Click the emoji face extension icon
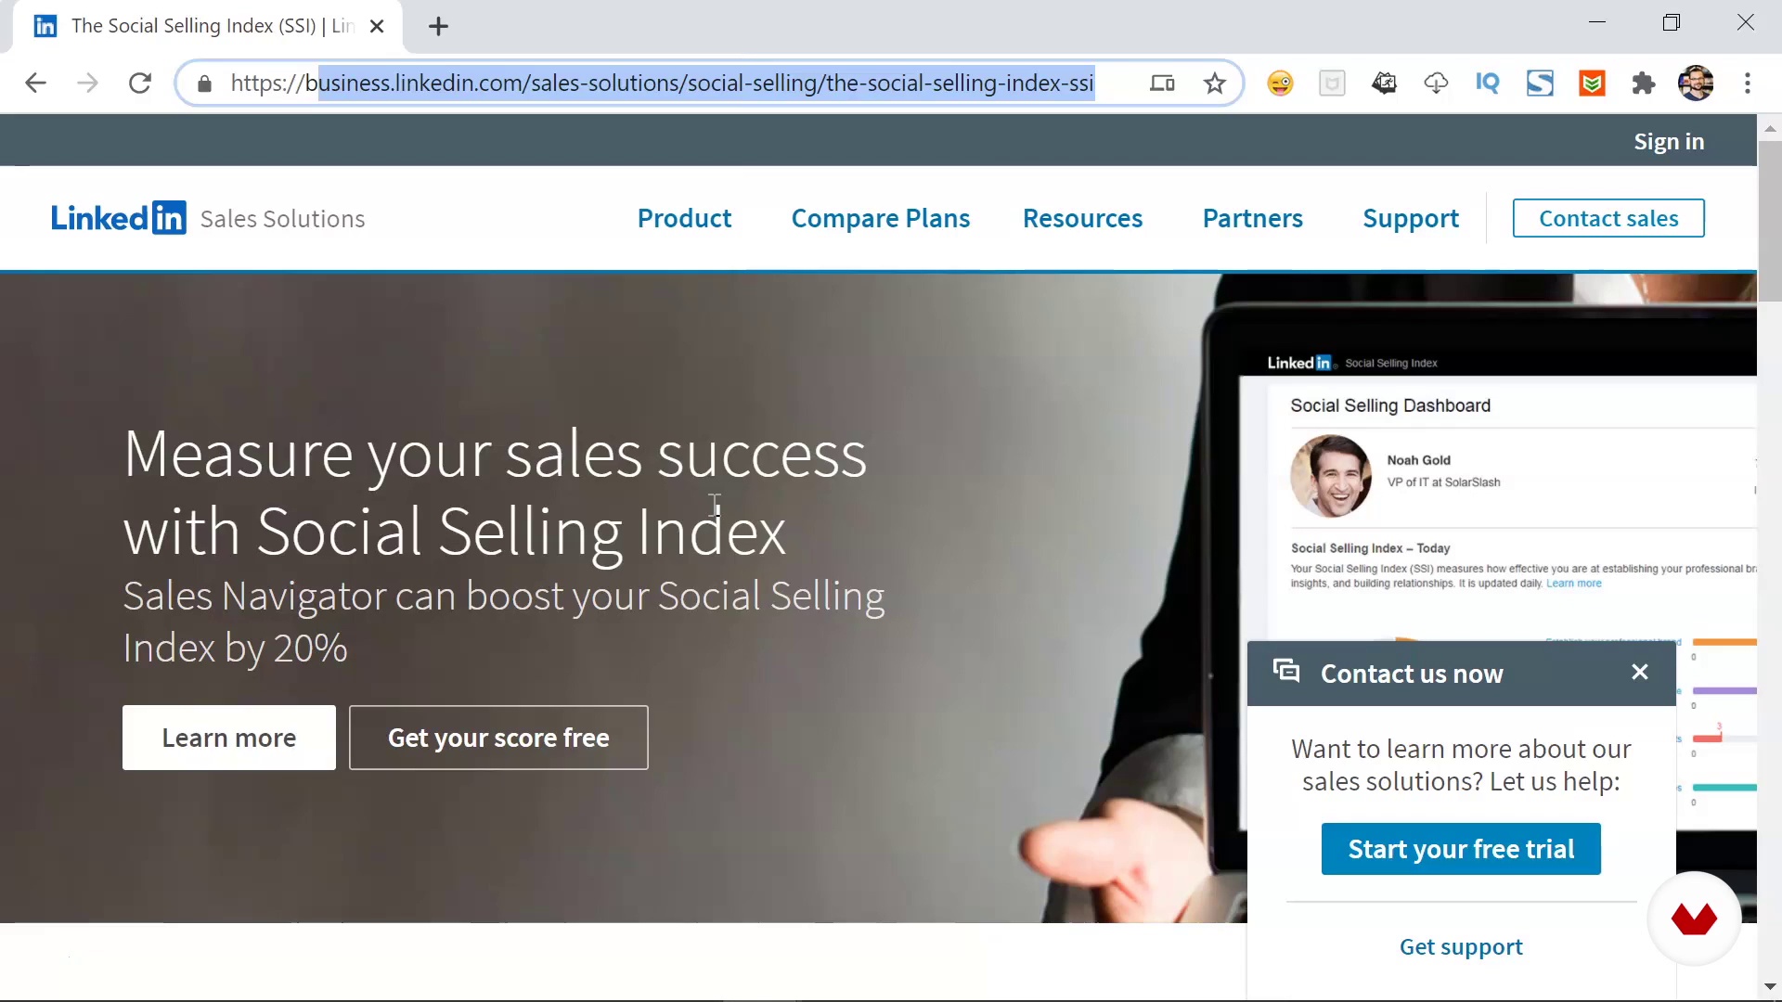Image resolution: width=1782 pixels, height=1002 pixels. click(1280, 83)
